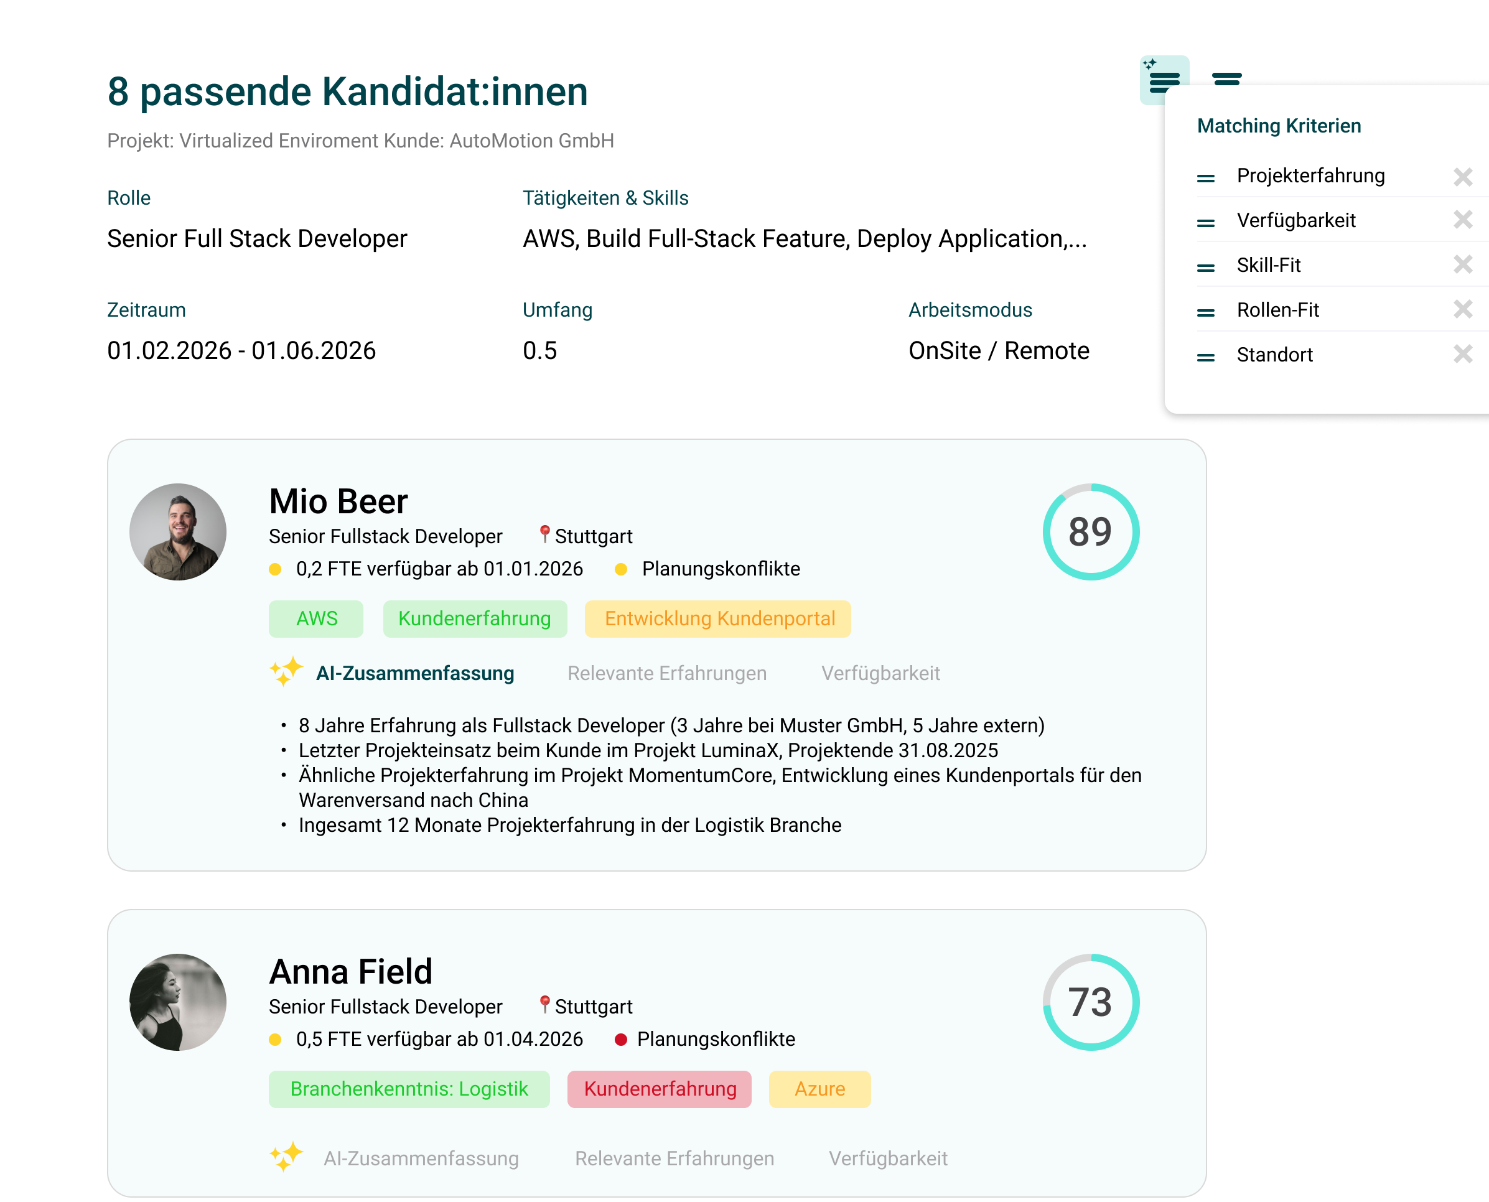Screen dimensions: 1489x1202
Task: Click the Entwicklung Kundenportal tag
Action: [x=718, y=618]
